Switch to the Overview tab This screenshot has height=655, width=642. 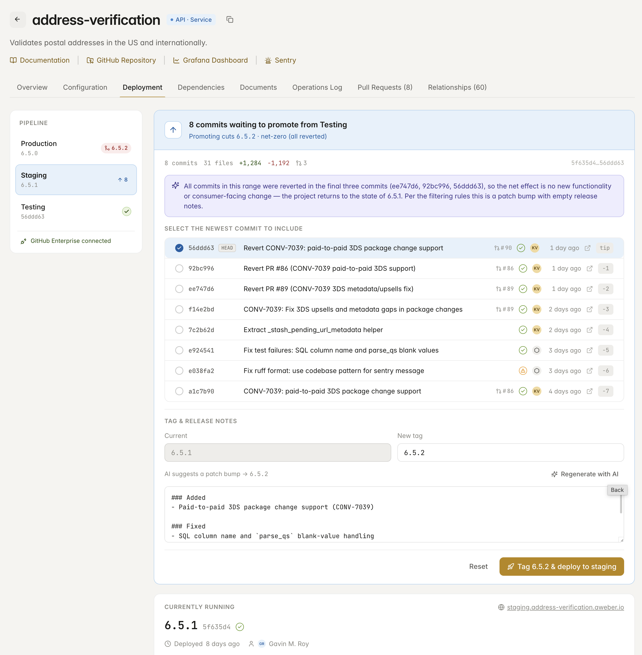pos(32,87)
